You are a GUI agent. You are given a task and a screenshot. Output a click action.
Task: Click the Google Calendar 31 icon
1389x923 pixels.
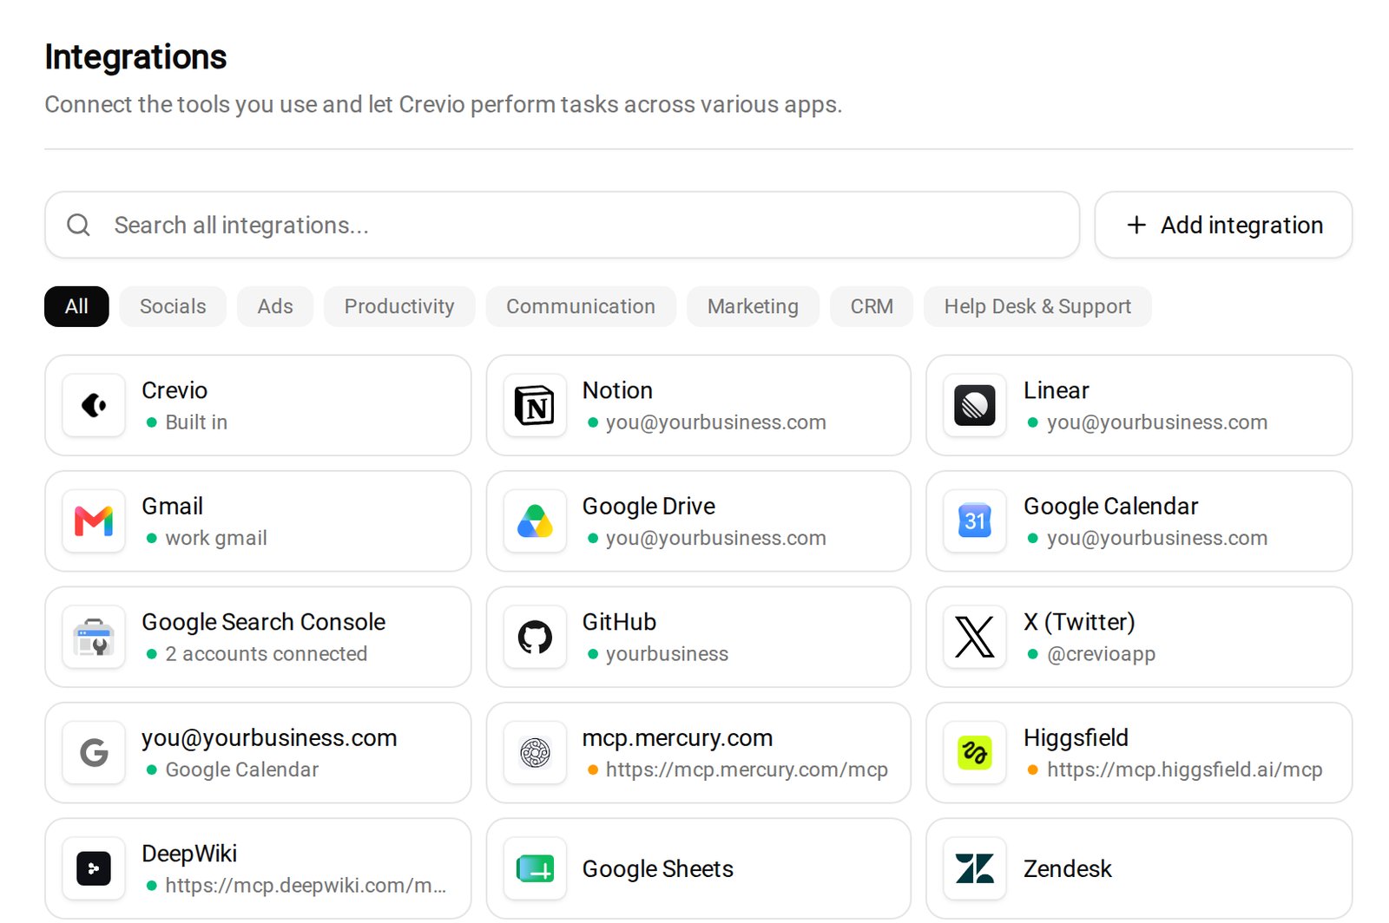975,521
